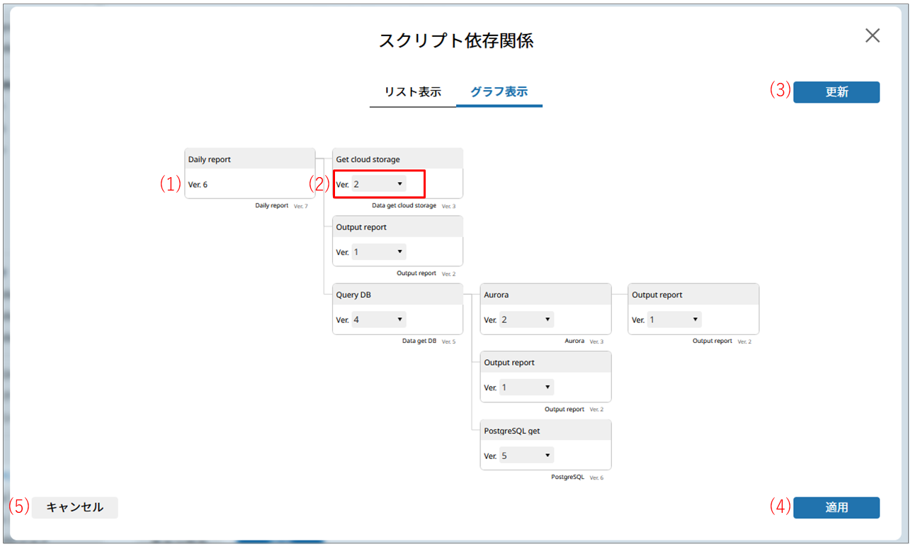Close the スクリプト依存関係 dialog
Image resolution: width=913 pixels, height=549 pixels.
pyautogui.click(x=872, y=36)
